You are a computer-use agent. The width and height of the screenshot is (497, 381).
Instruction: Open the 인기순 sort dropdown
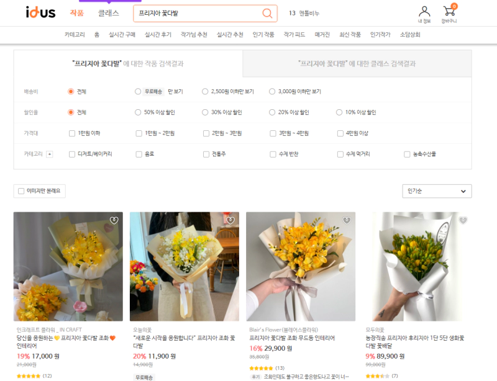[437, 191]
